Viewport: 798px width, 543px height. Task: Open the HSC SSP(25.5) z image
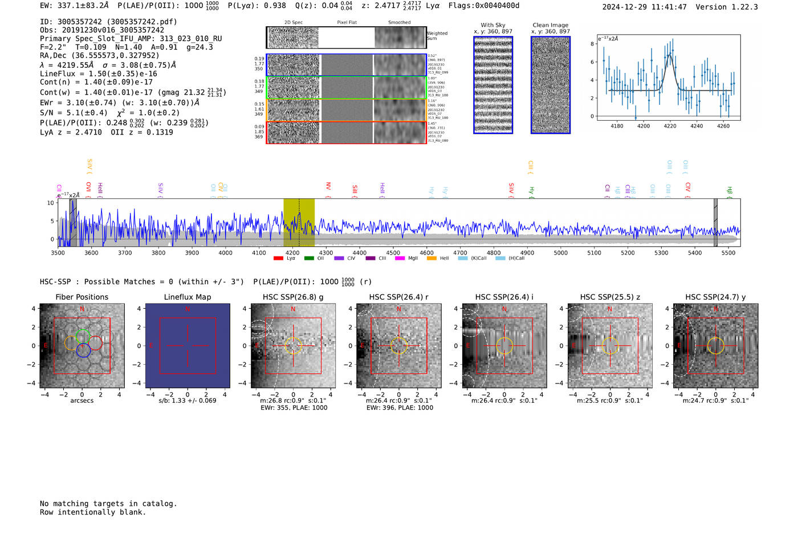(x=610, y=346)
